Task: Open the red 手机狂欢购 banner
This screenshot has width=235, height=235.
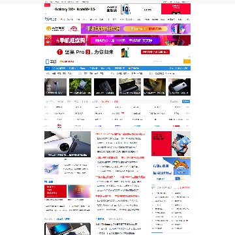Action: [x=117, y=40]
